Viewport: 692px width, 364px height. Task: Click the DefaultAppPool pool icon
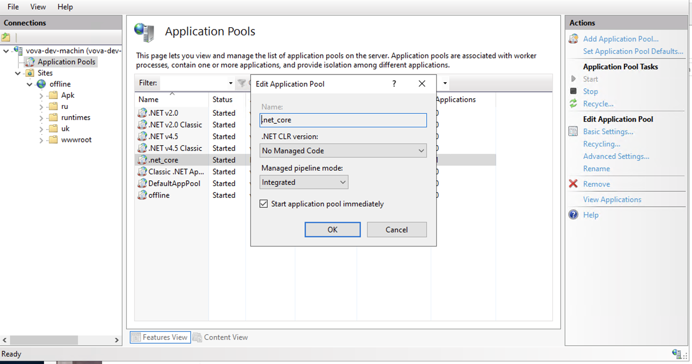142,183
